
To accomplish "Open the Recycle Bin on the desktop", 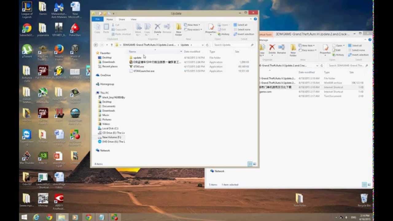I will [x=364, y=200].
